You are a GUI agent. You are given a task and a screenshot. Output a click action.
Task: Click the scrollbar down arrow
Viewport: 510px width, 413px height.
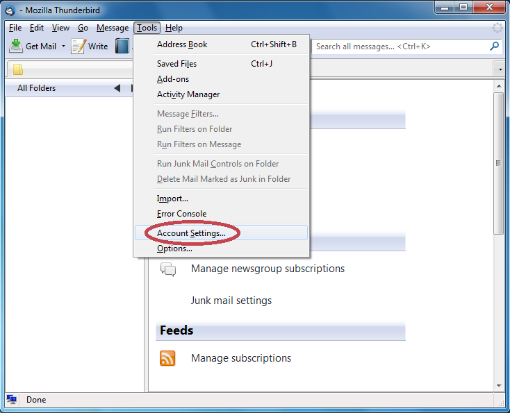coord(499,386)
